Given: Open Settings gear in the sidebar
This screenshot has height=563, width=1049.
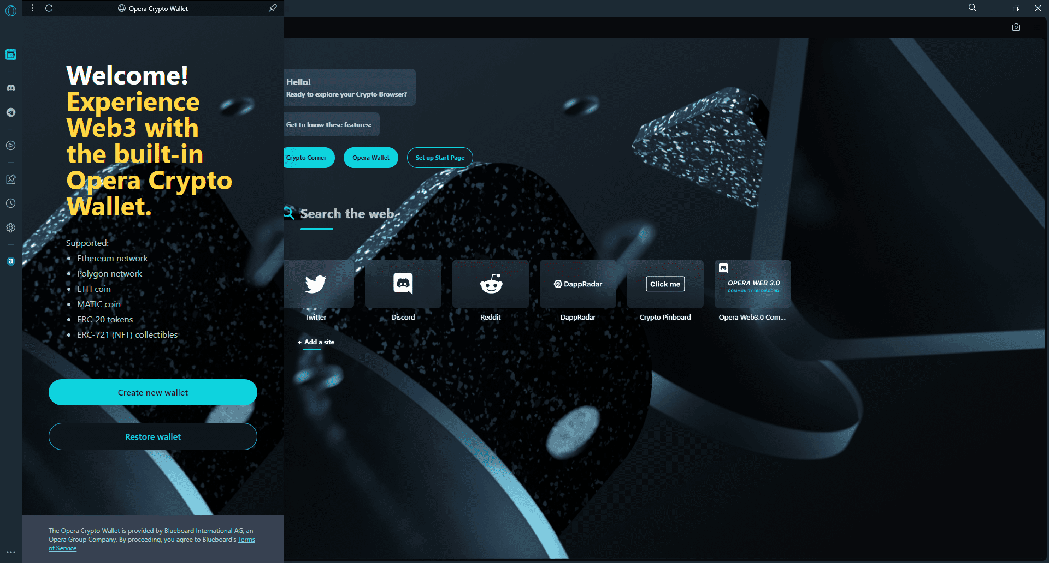Looking at the screenshot, I should [x=11, y=228].
